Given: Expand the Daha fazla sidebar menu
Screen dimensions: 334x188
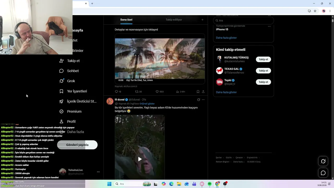Looking at the screenshot, I should (72, 132).
